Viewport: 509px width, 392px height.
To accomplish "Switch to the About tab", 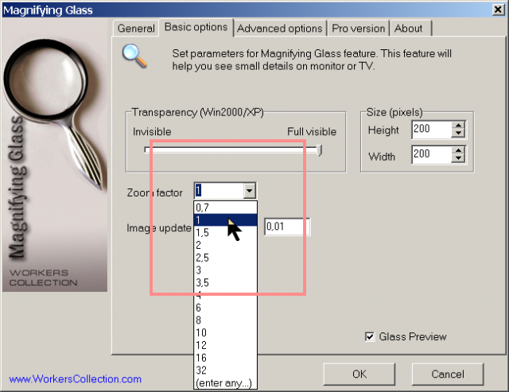I will point(409,29).
